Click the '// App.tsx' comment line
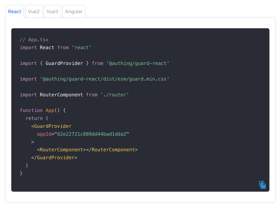The image size is (280, 205). click(x=34, y=40)
